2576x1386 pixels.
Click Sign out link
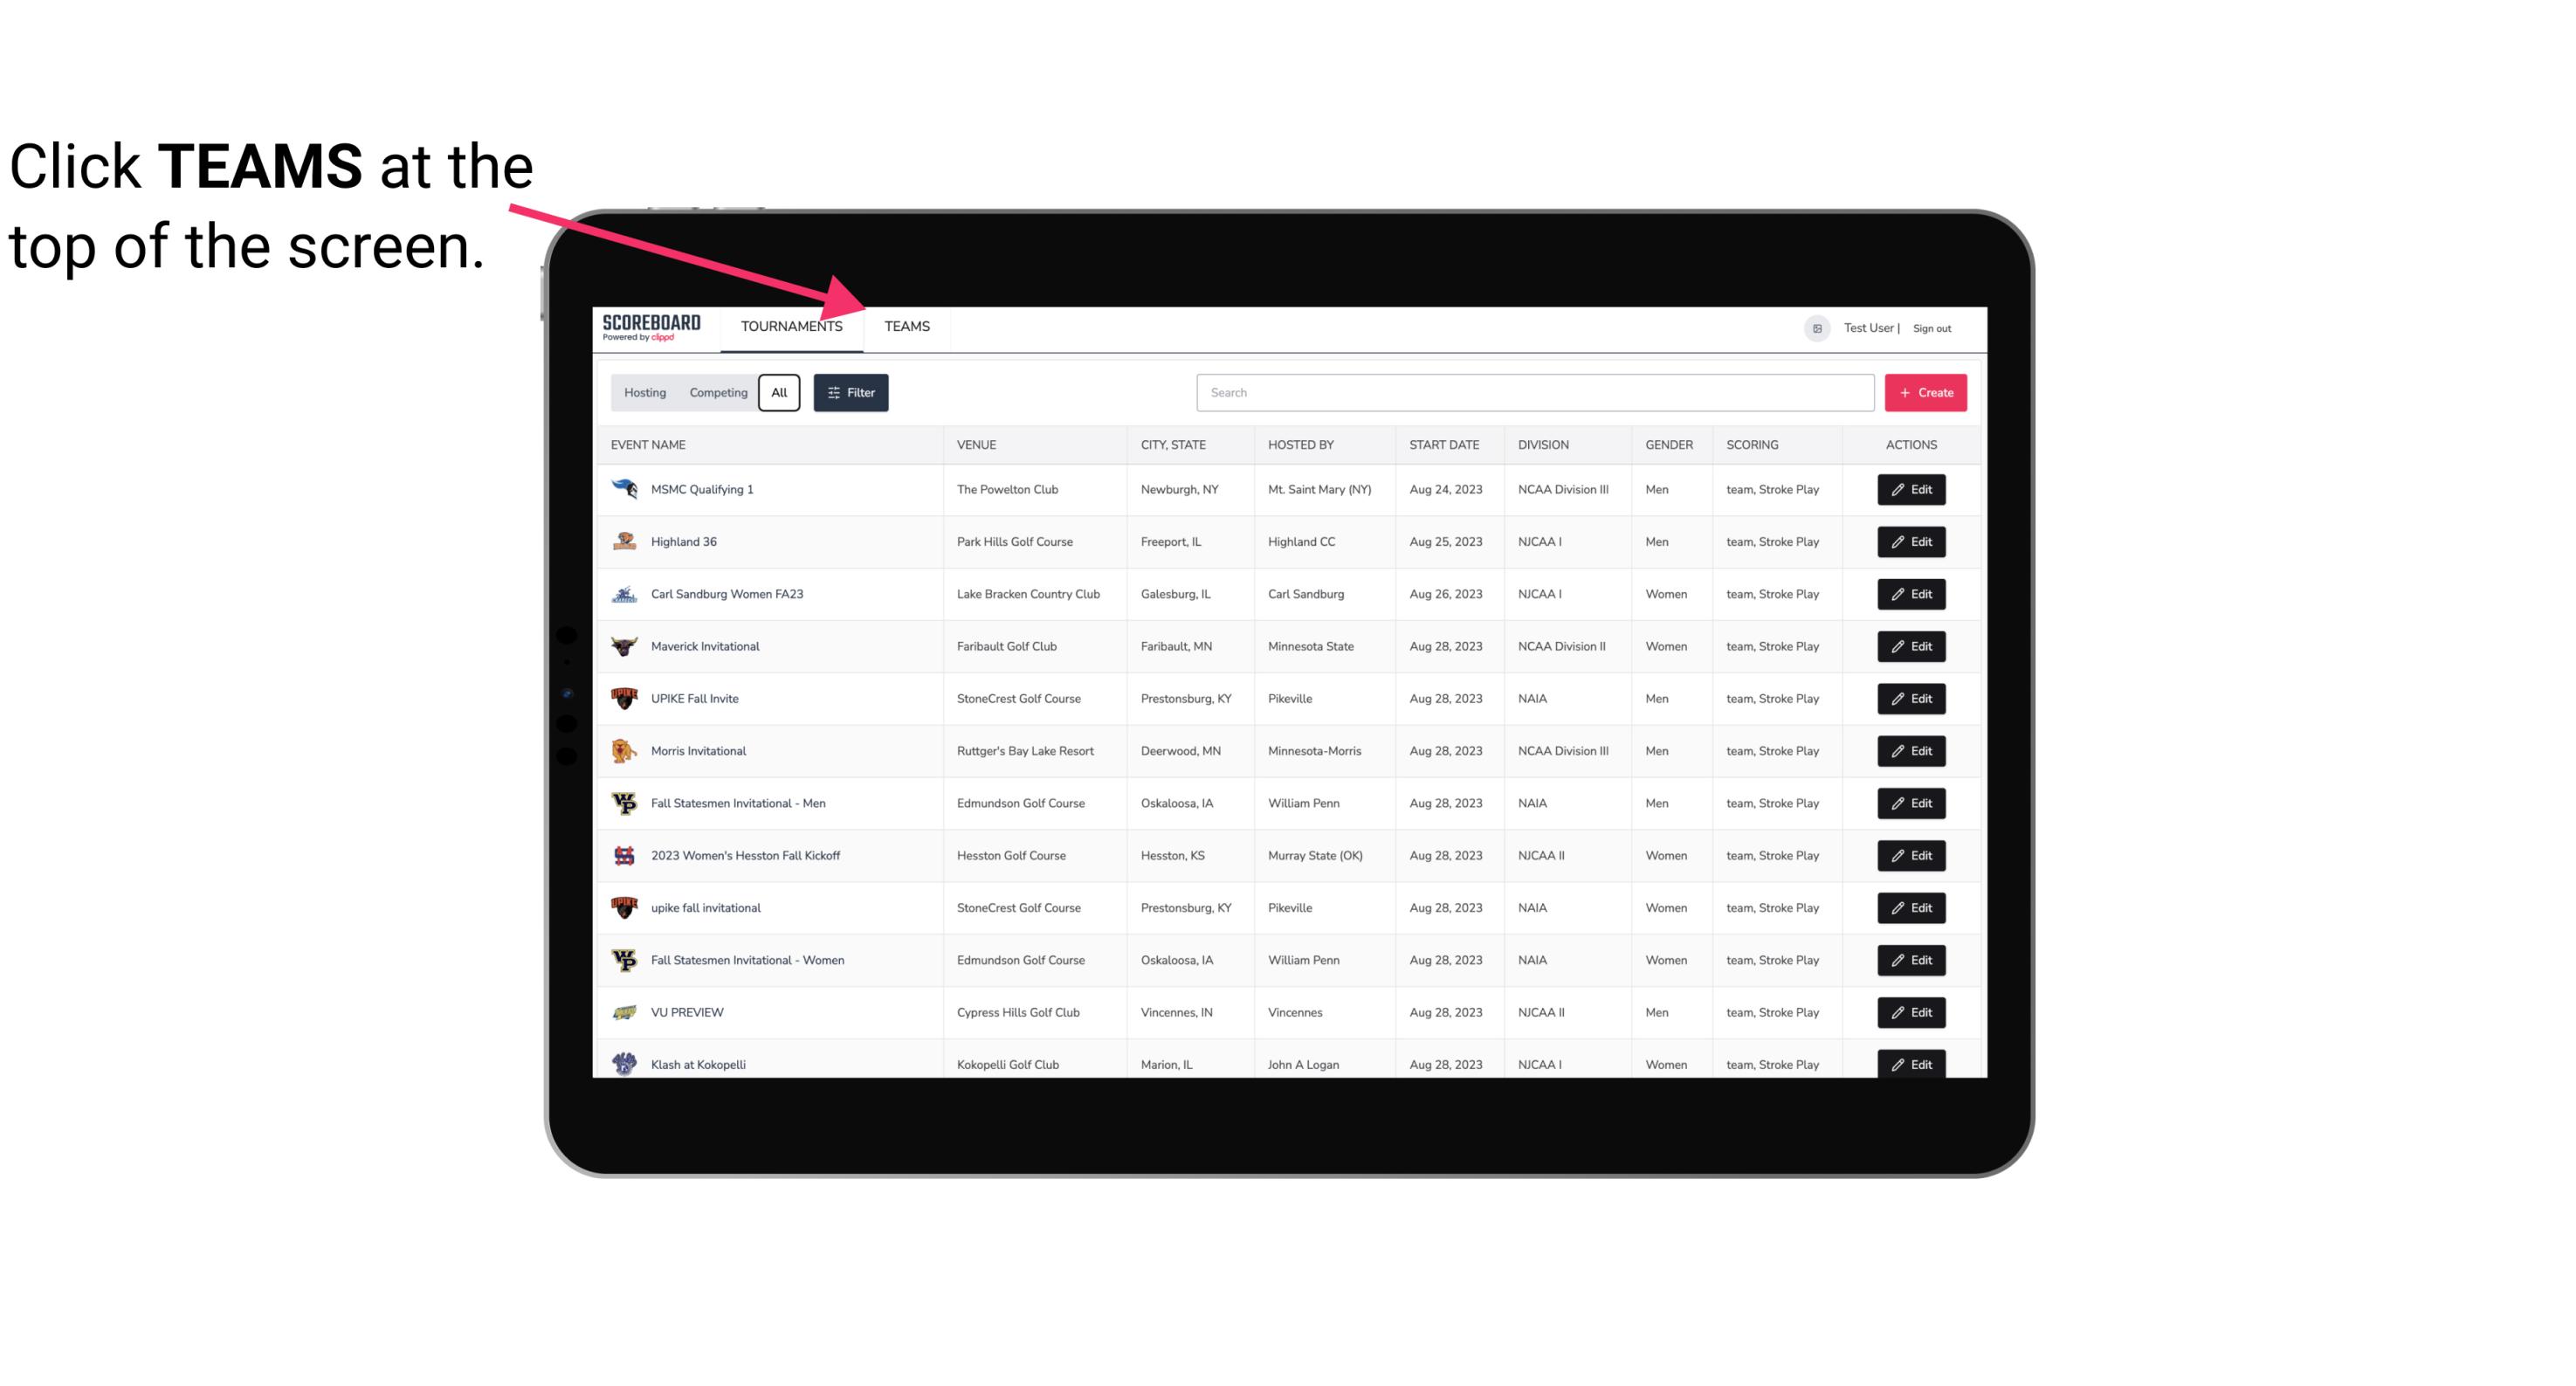click(1932, 328)
